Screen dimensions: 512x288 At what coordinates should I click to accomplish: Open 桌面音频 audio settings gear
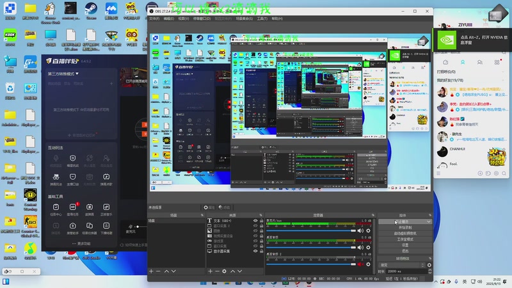(369, 248)
